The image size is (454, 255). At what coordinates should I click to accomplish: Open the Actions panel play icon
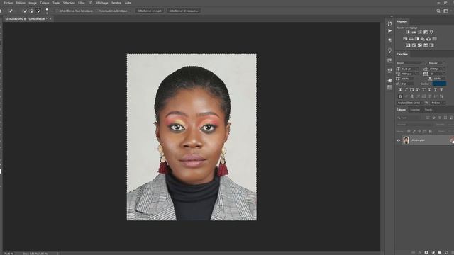389,30
